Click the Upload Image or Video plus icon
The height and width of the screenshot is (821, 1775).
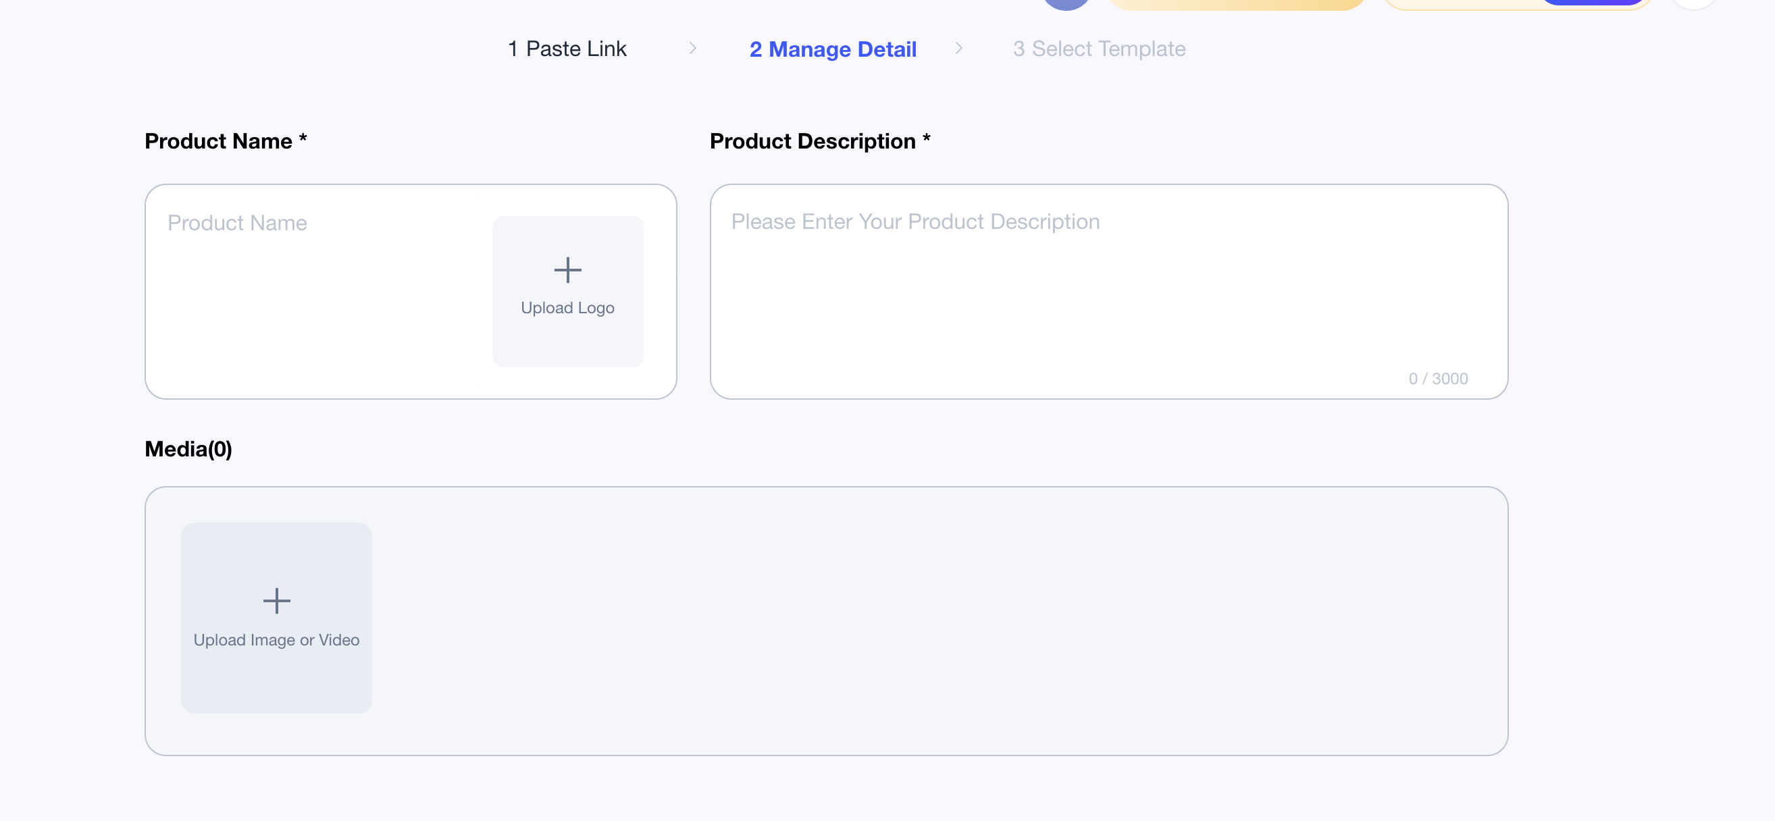click(x=276, y=601)
